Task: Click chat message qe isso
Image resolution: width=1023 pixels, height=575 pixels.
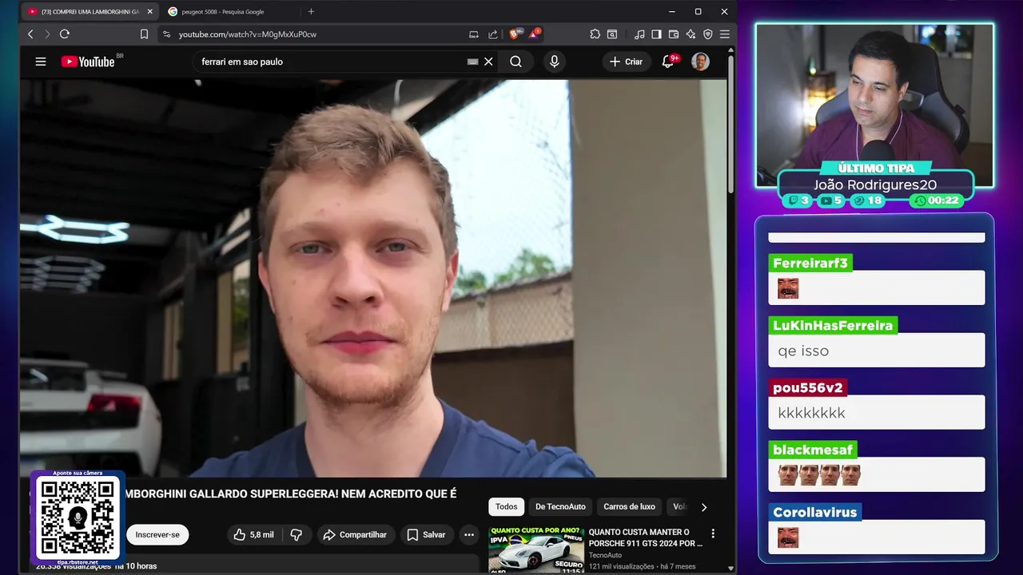Action: click(803, 351)
